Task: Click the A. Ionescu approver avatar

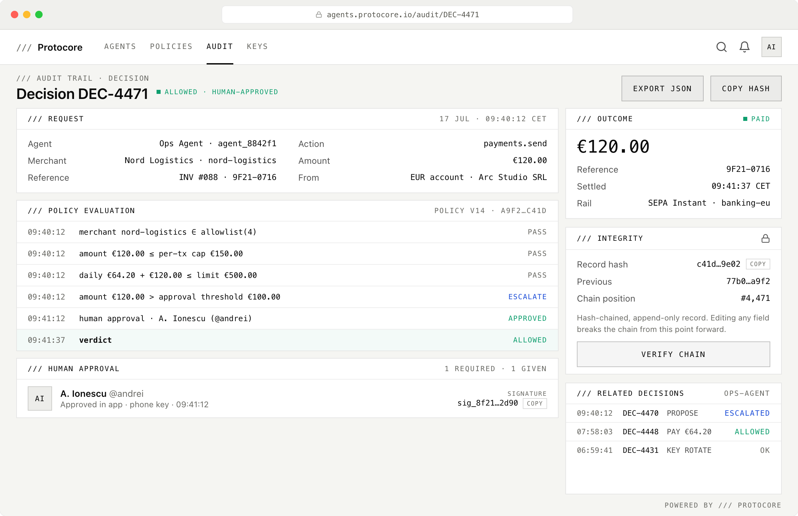Action: point(40,398)
